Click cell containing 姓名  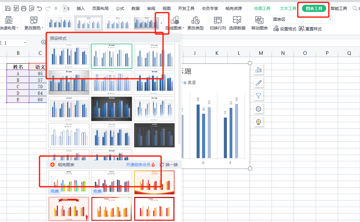18,67
